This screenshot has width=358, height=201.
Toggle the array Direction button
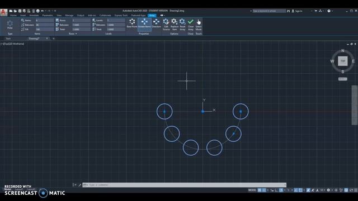pos(156,23)
